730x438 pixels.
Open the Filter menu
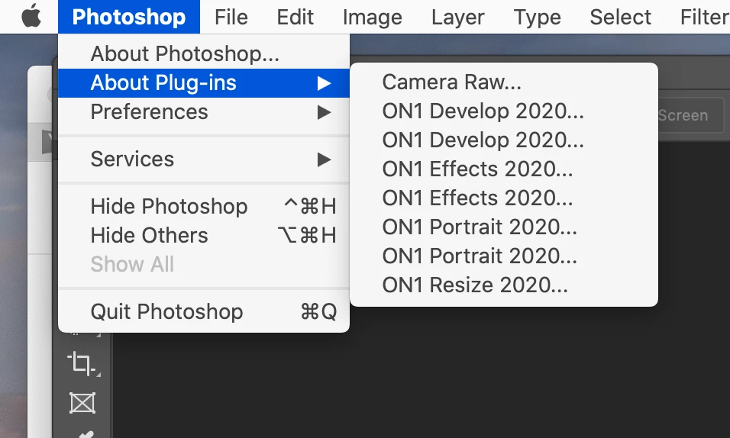[x=705, y=17]
